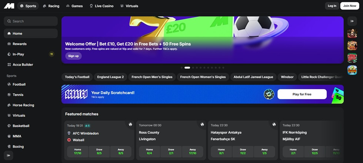This screenshot has width=363, height=163.
Task: Click the Sign up banner button
Action: 73,56
